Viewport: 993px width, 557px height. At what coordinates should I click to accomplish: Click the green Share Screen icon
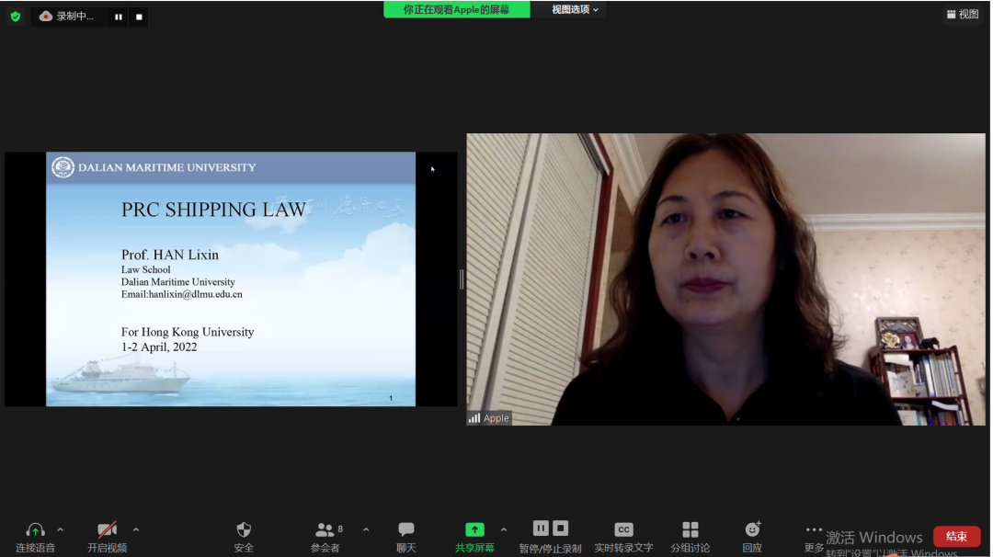(474, 530)
